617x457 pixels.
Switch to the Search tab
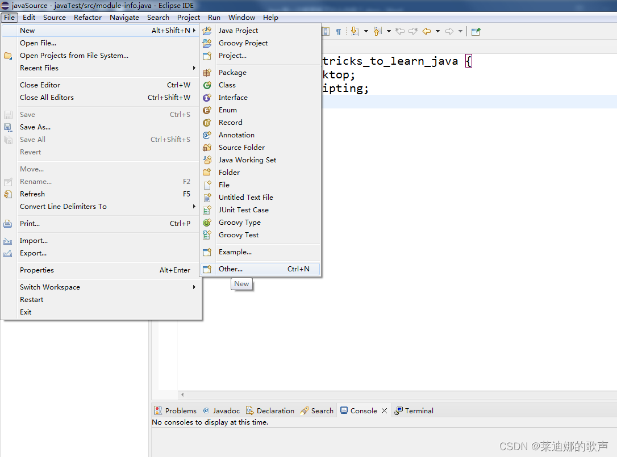[317, 410]
